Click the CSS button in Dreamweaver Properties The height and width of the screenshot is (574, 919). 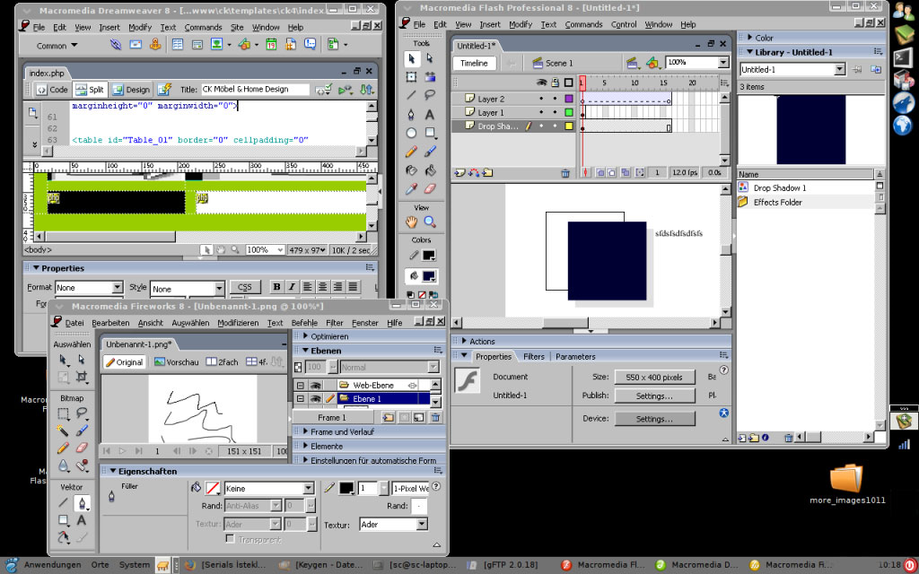[245, 287]
